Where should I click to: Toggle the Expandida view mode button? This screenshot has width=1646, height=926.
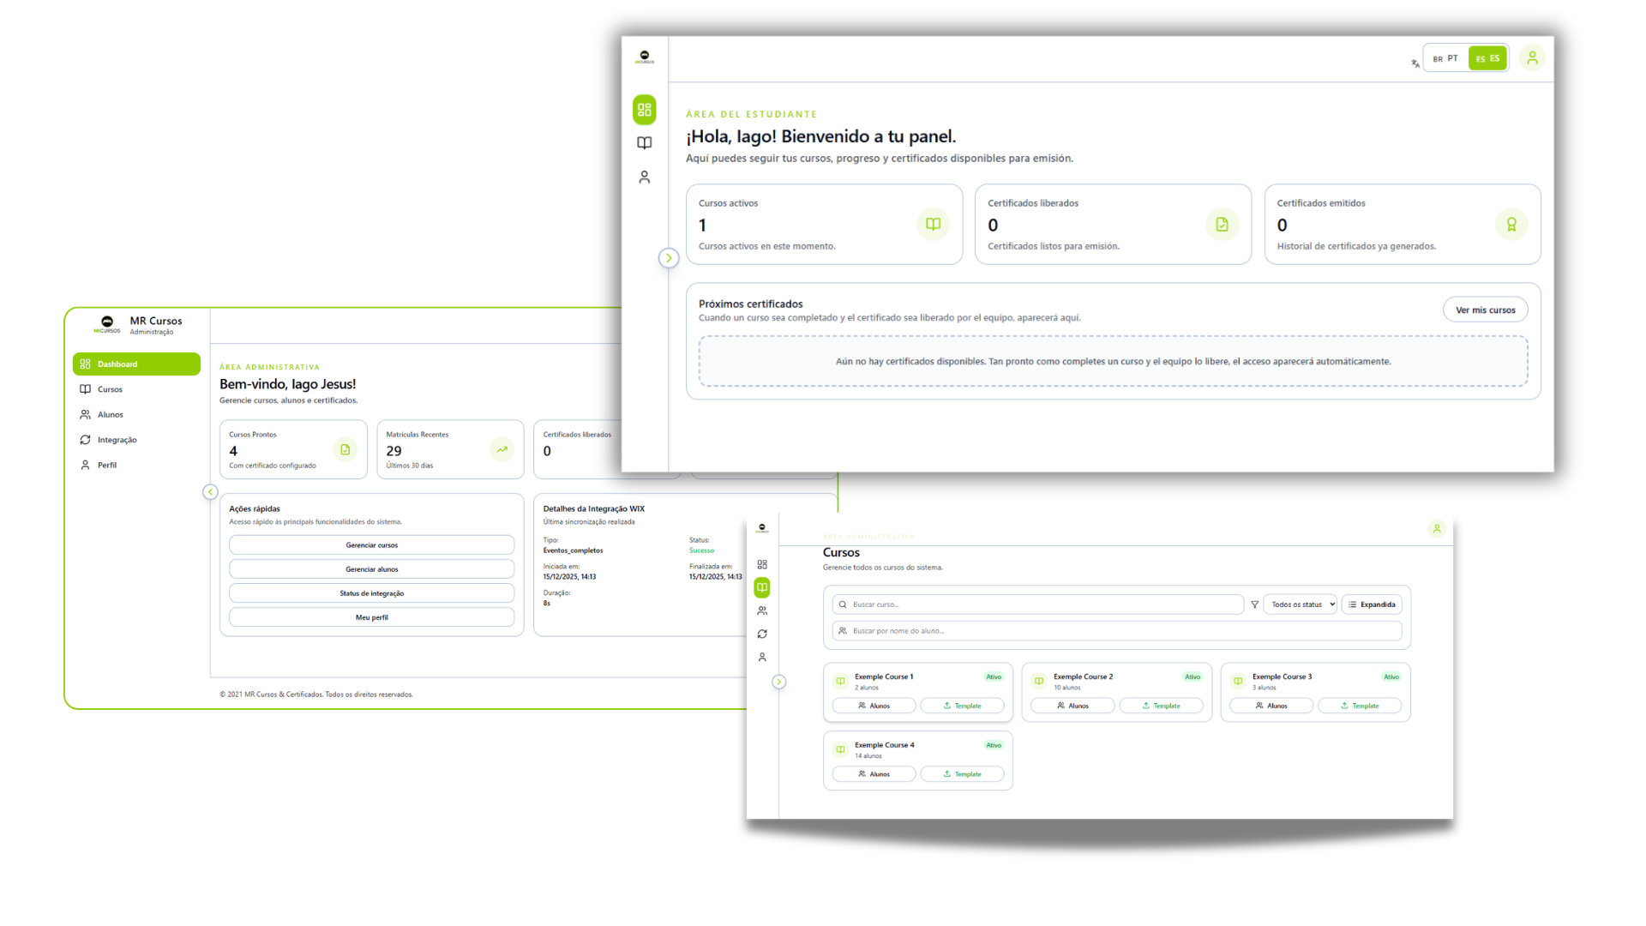tap(1372, 604)
